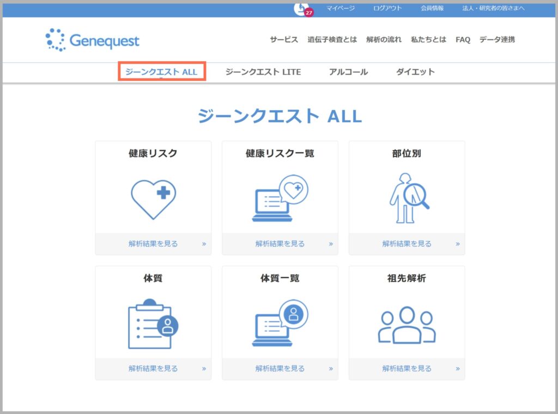
Task: Open データ連携 in the navigation
Action: click(497, 40)
